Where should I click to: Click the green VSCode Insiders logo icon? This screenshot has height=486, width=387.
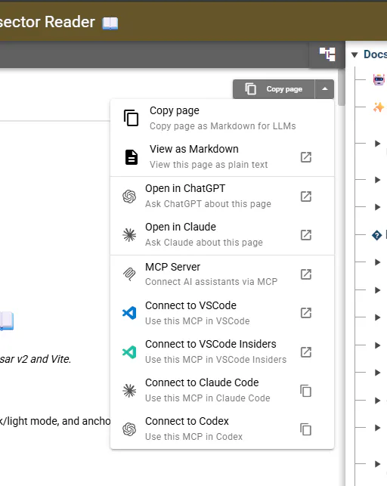129,352
